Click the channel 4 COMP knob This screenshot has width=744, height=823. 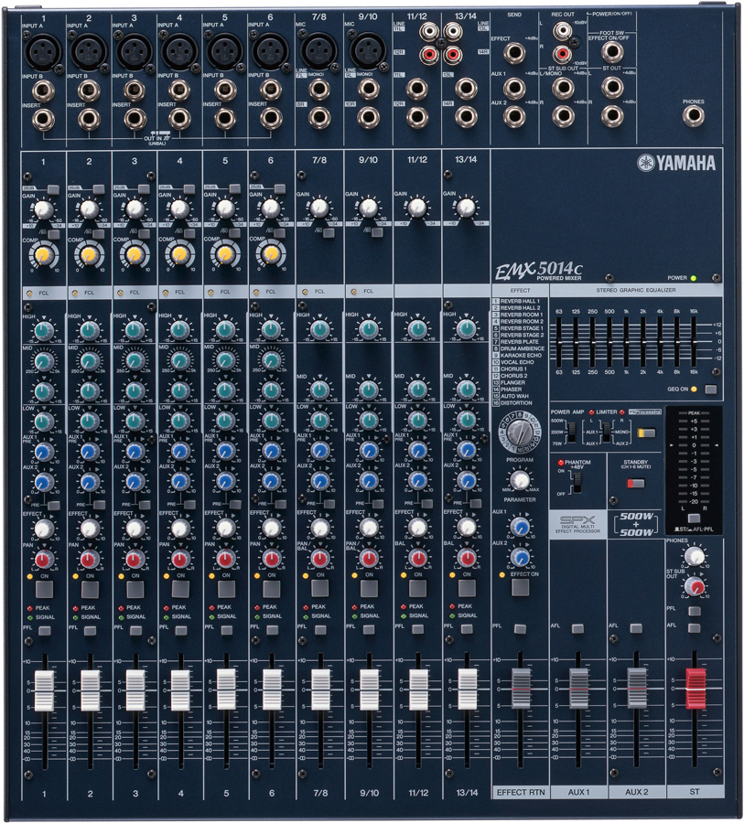[179, 254]
